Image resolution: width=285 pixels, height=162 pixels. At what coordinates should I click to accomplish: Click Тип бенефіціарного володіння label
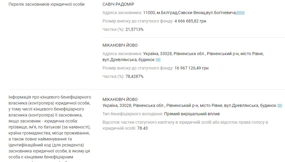point(133,114)
